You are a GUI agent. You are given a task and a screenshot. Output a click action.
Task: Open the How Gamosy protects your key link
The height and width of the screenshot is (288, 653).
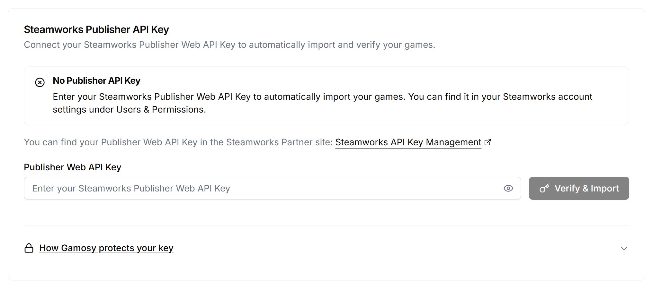106,248
